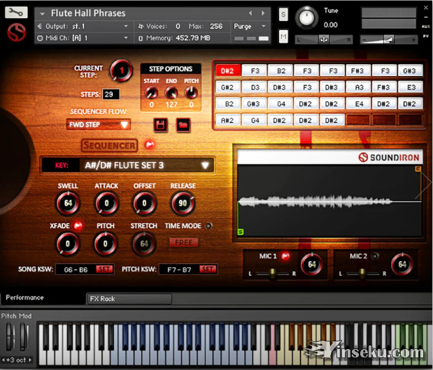
Task: Enable the MIC 2 power button
Action: (x=375, y=256)
